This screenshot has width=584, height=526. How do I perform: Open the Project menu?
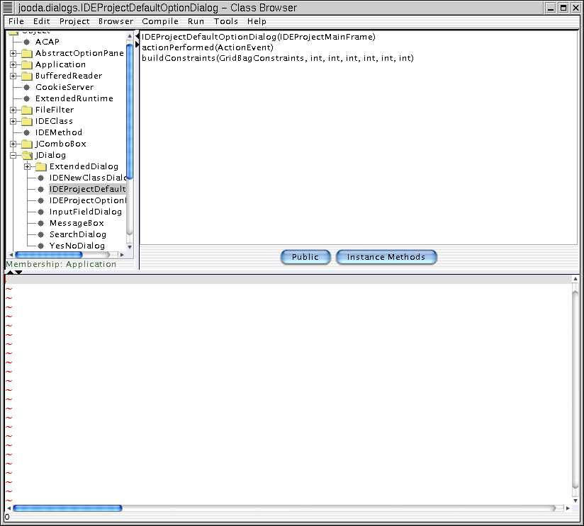(x=74, y=21)
